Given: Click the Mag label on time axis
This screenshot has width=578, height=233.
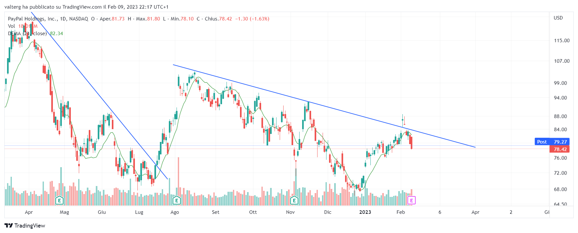Looking at the screenshot, I should (64, 212).
